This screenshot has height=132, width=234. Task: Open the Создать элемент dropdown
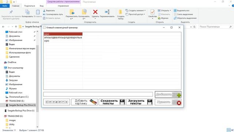(x=136, y=11)
